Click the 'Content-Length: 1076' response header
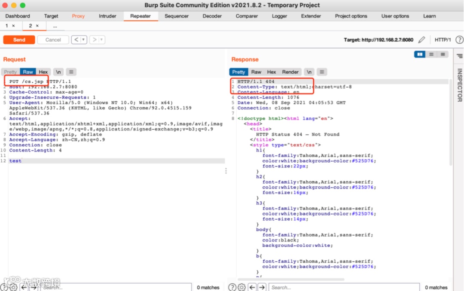 [x=268, y=97]
